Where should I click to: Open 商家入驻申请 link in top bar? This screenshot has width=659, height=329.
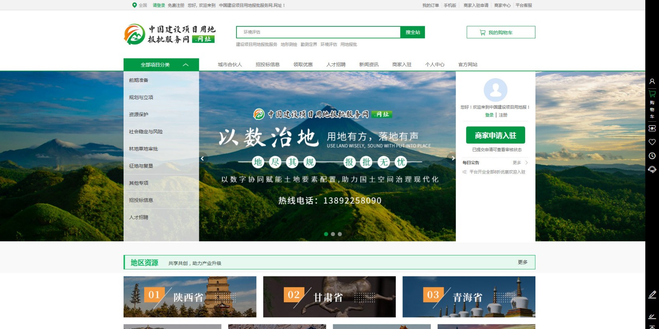point(476,5)
